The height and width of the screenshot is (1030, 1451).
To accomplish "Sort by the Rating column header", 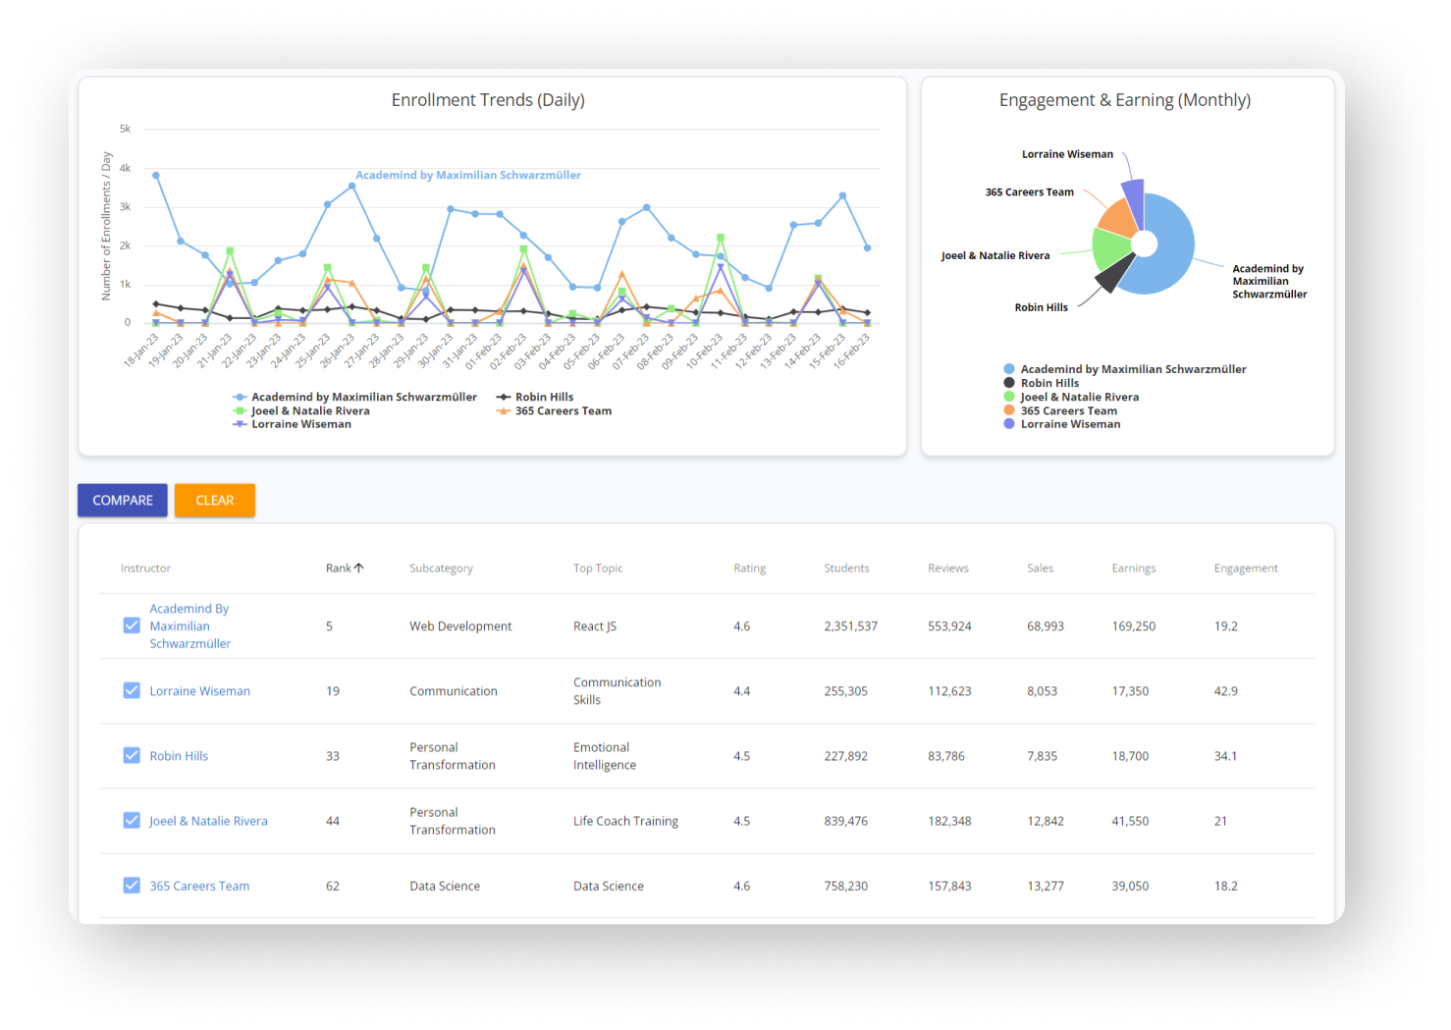I will pos(749,568).
